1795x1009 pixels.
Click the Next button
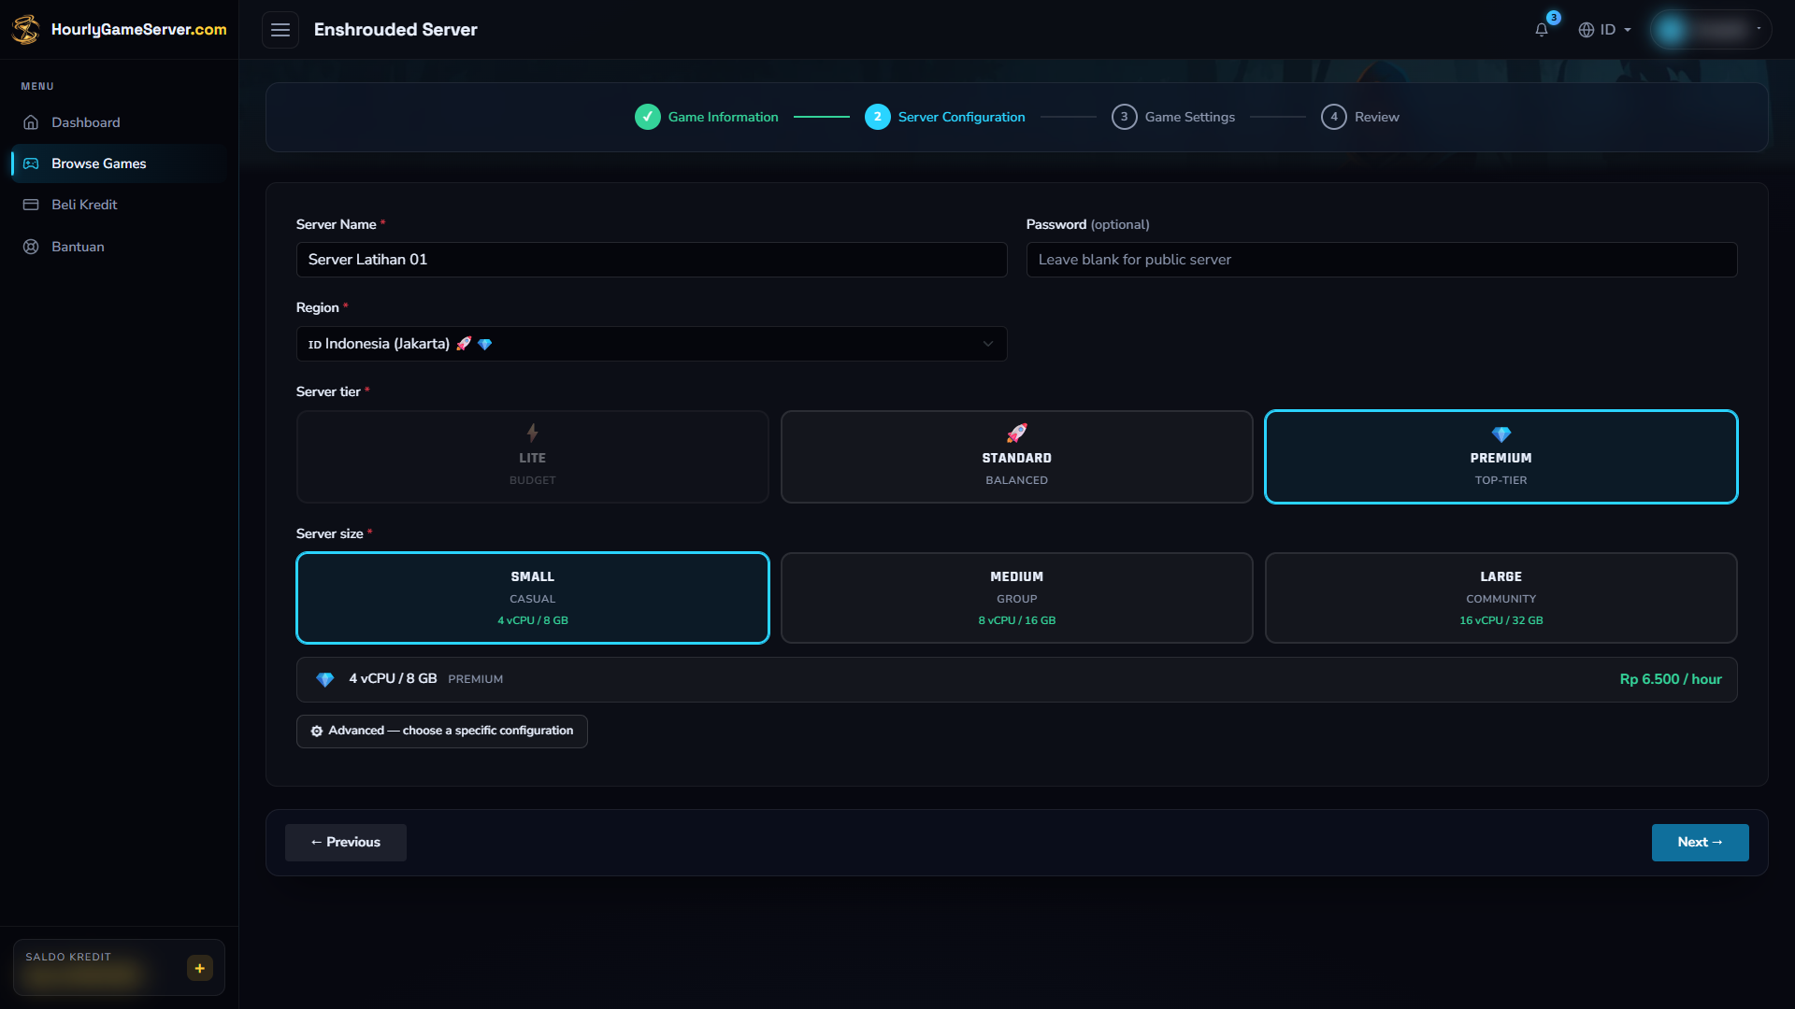pos(1701,843)
